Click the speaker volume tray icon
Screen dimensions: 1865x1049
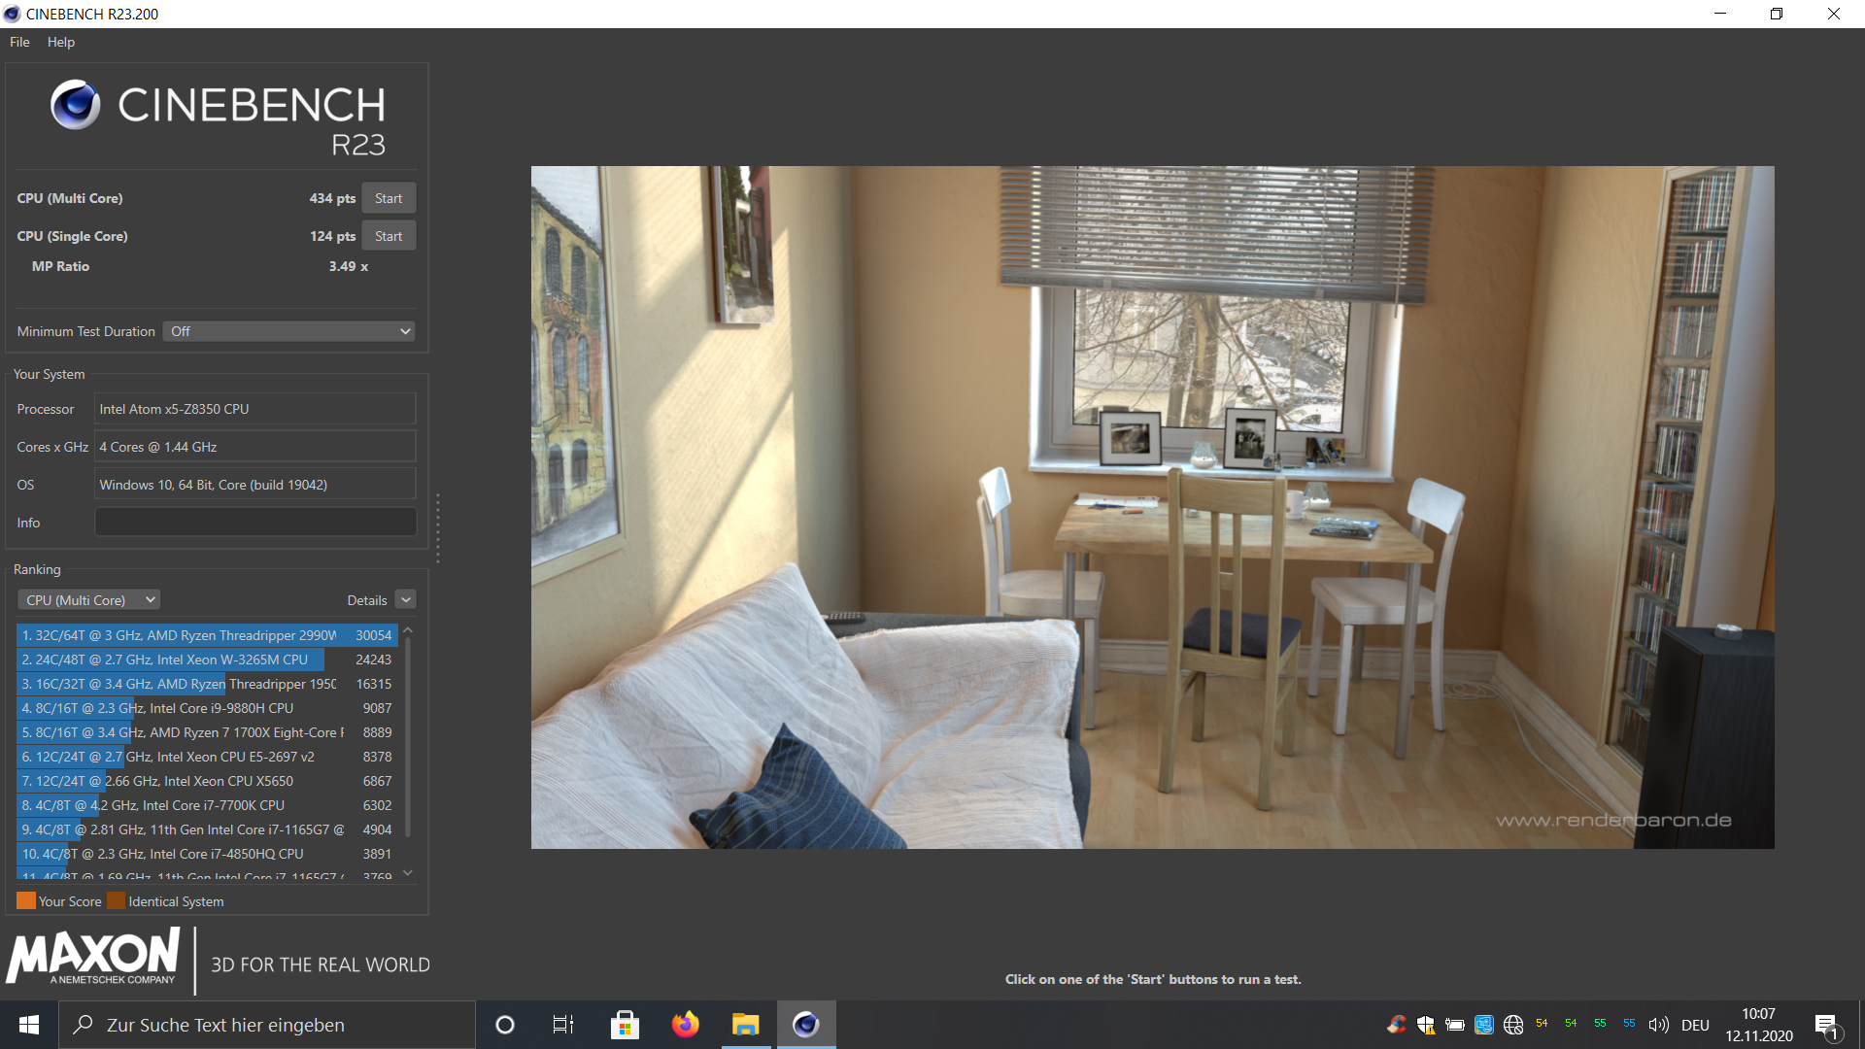point(1659,1024)
